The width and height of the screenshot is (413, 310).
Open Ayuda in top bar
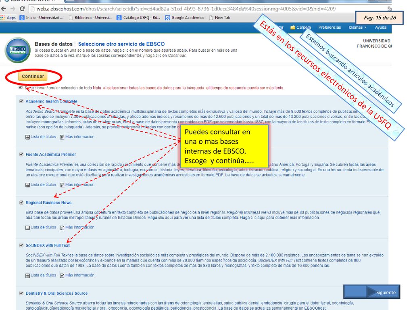[x=381, y=27]
